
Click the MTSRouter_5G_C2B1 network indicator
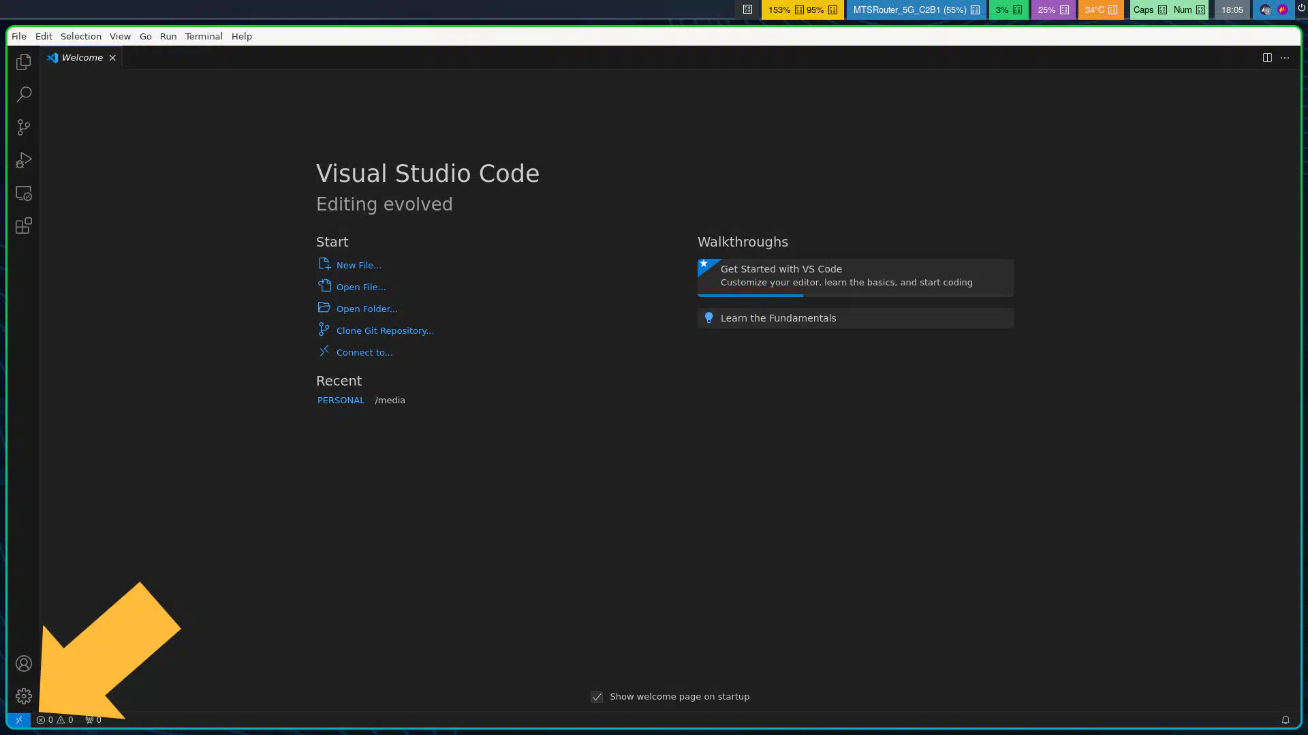click(x=916, y=10)
